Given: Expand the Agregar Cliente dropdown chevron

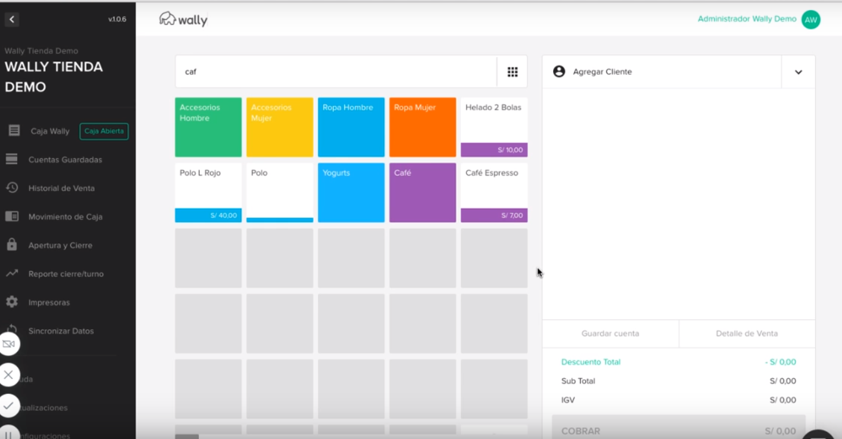Looking at the screenshot, I should click(798, 72).
